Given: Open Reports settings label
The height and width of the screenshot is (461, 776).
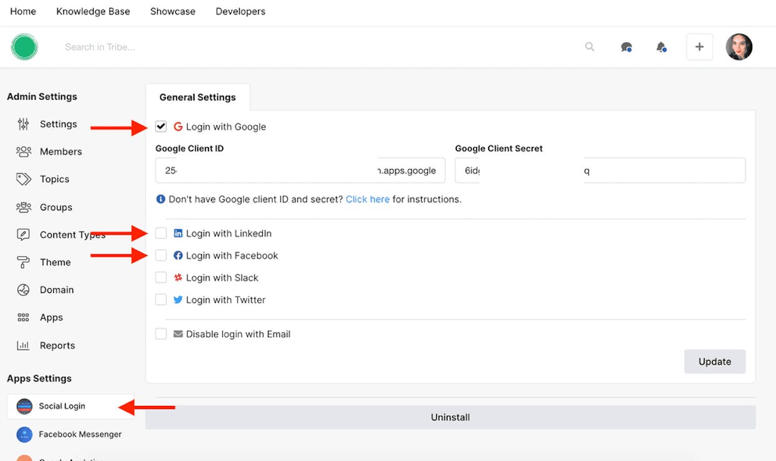Looking at the screenshot, I should [58, 345].
